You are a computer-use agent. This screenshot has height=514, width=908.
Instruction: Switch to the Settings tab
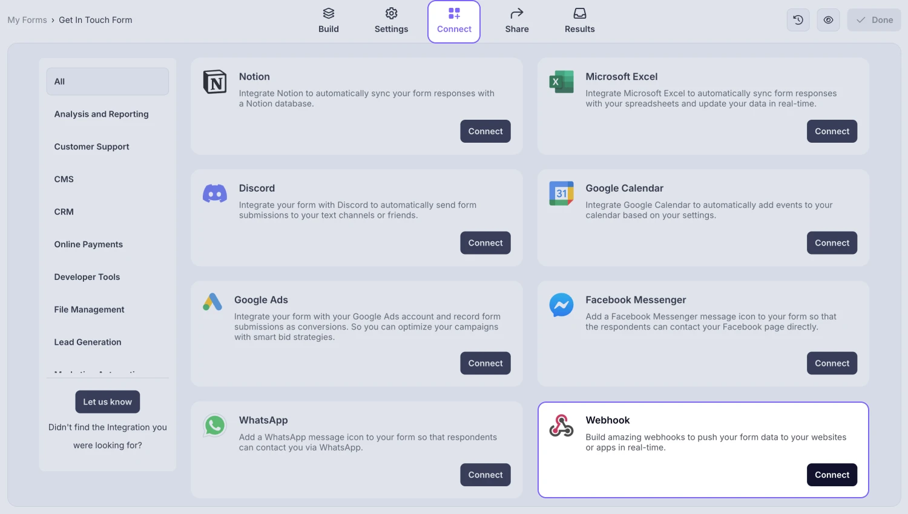[x=391, y=20]
